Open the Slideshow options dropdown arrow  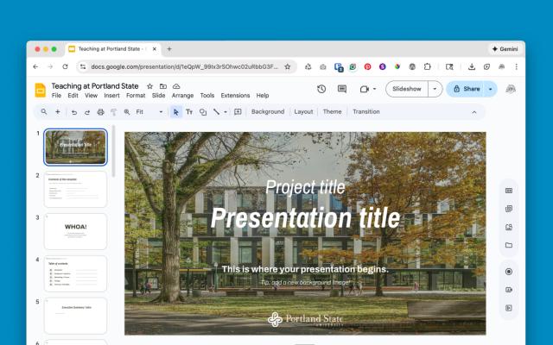tap(435, 89)
